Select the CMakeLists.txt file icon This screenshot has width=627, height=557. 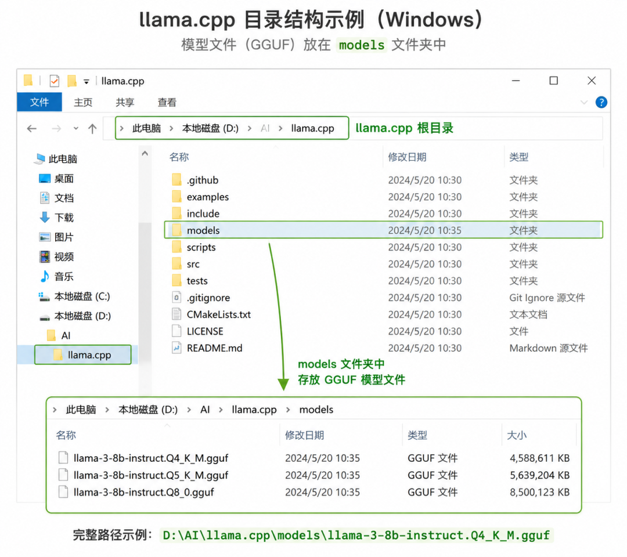(176, 314)
